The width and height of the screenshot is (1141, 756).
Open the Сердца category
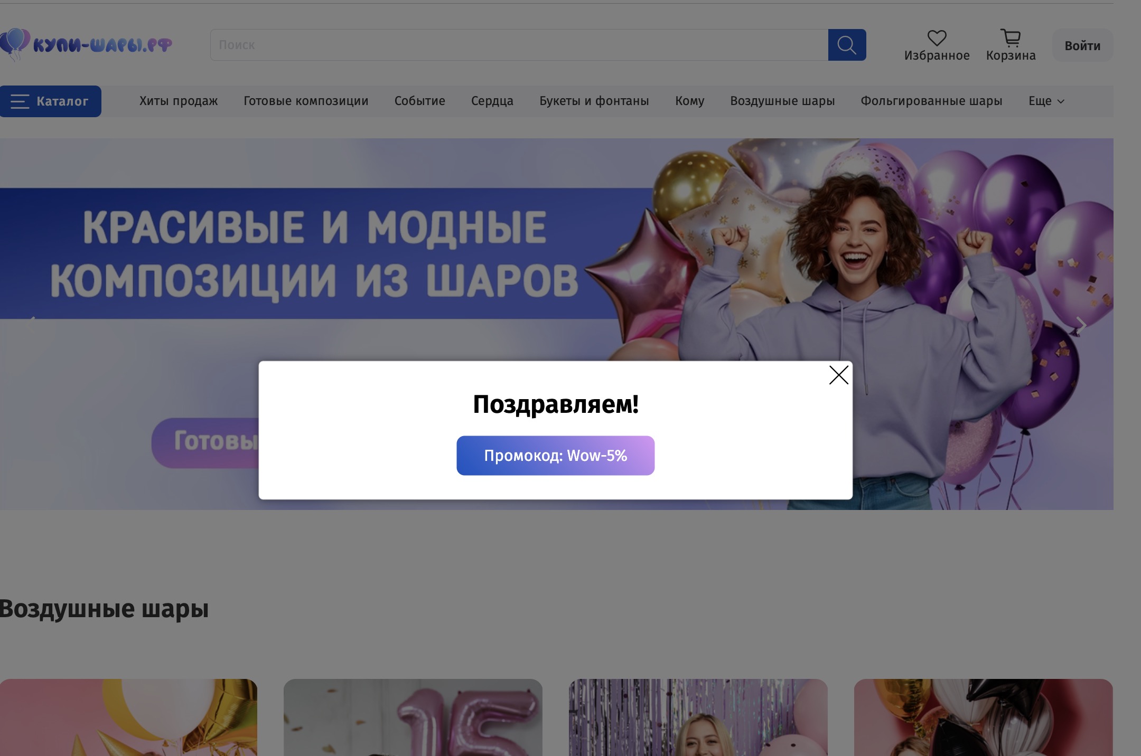pyautogui.click(x=492, y=101)
